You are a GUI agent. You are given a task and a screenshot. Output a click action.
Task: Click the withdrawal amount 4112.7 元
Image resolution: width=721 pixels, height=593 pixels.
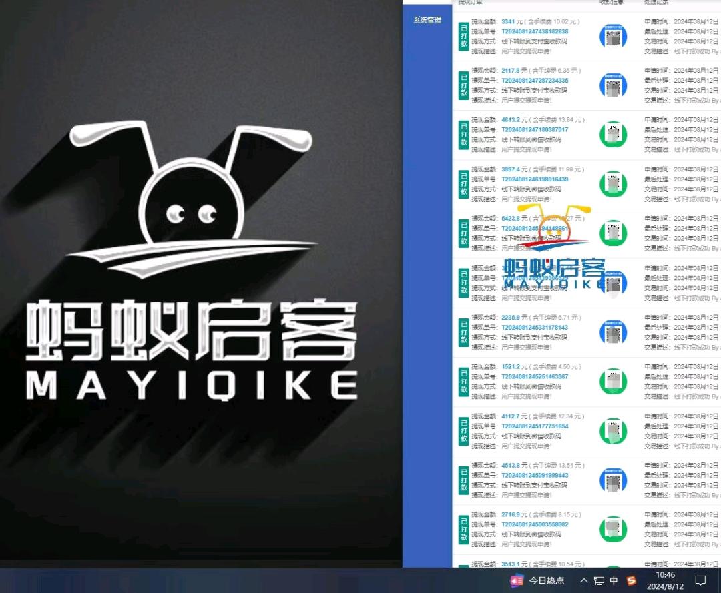pyautogui.click(x=515, y=416)
